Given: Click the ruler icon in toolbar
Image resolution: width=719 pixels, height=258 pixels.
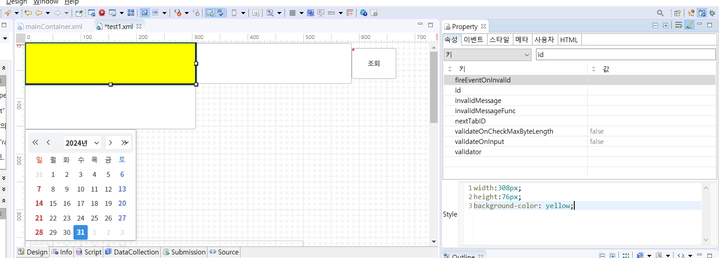Looking at the screenshot, I should point(331,13).
